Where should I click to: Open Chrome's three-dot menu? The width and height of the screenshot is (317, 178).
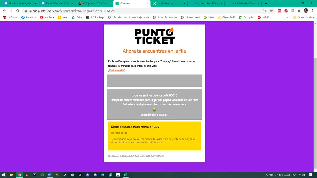point(313,11)
